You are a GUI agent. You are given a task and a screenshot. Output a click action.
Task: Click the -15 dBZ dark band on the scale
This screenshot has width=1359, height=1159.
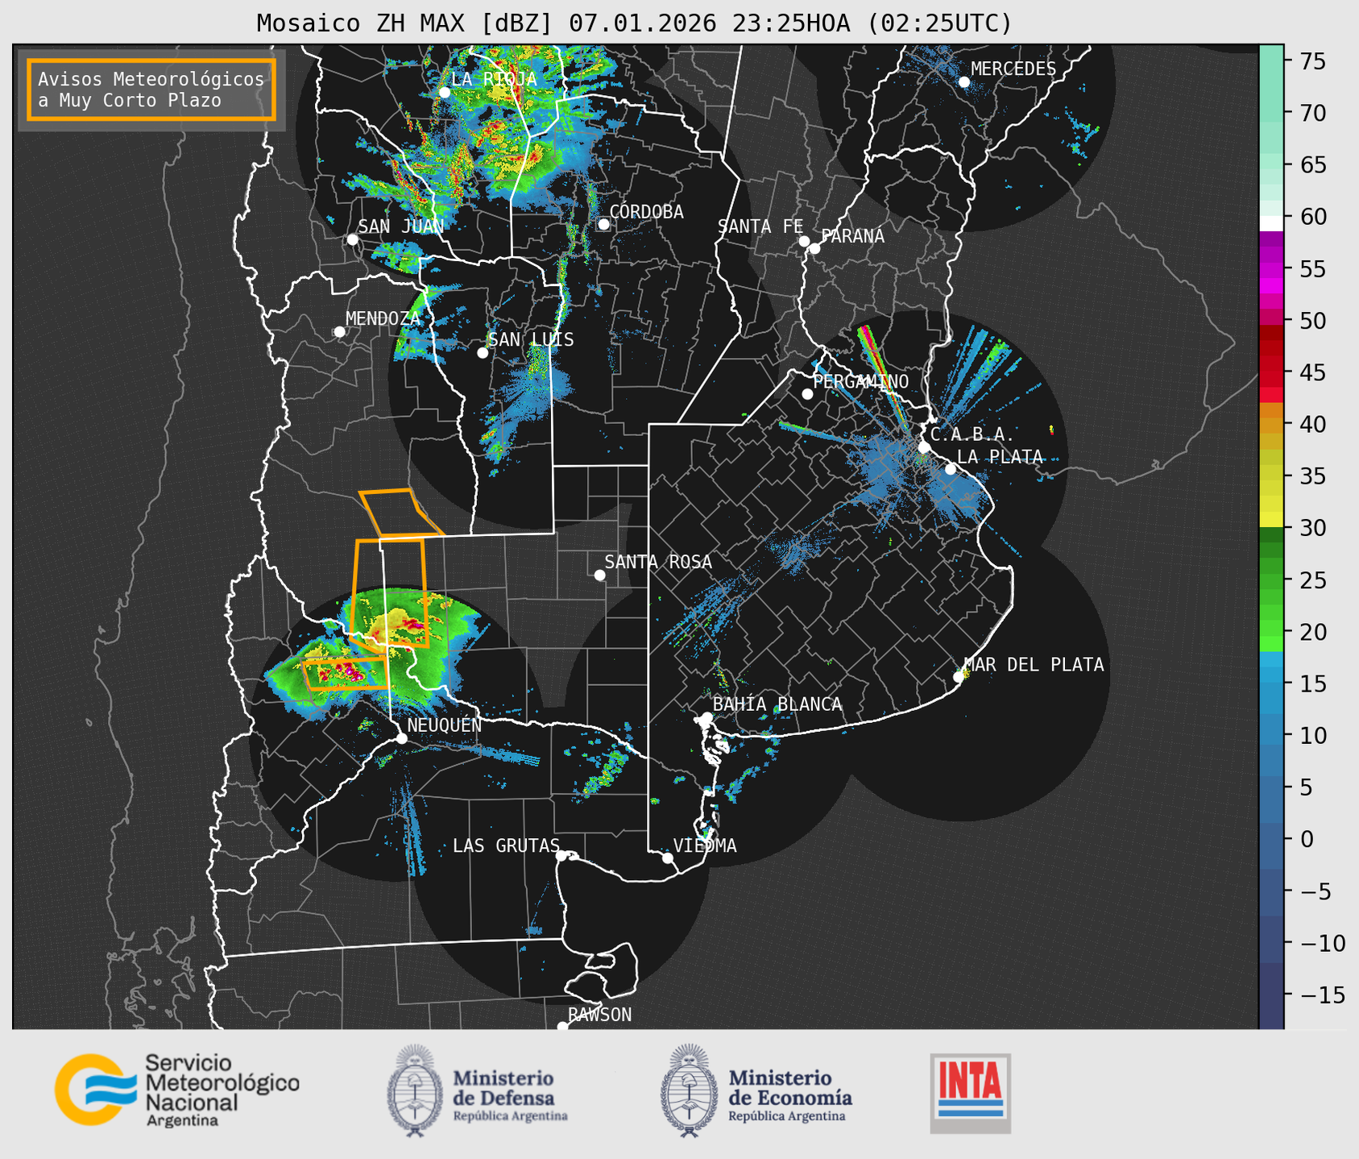(1271, 995)
